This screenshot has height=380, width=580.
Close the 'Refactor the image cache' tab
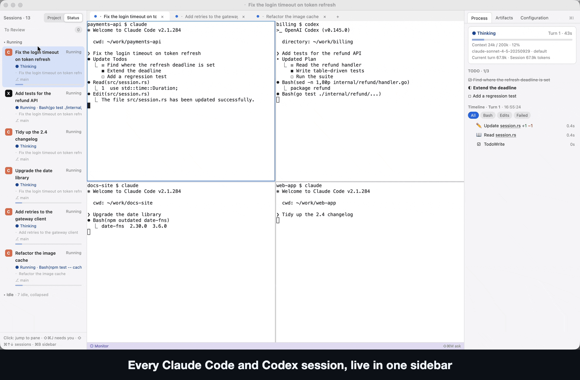pyautogui.click(x=325, y=17)
